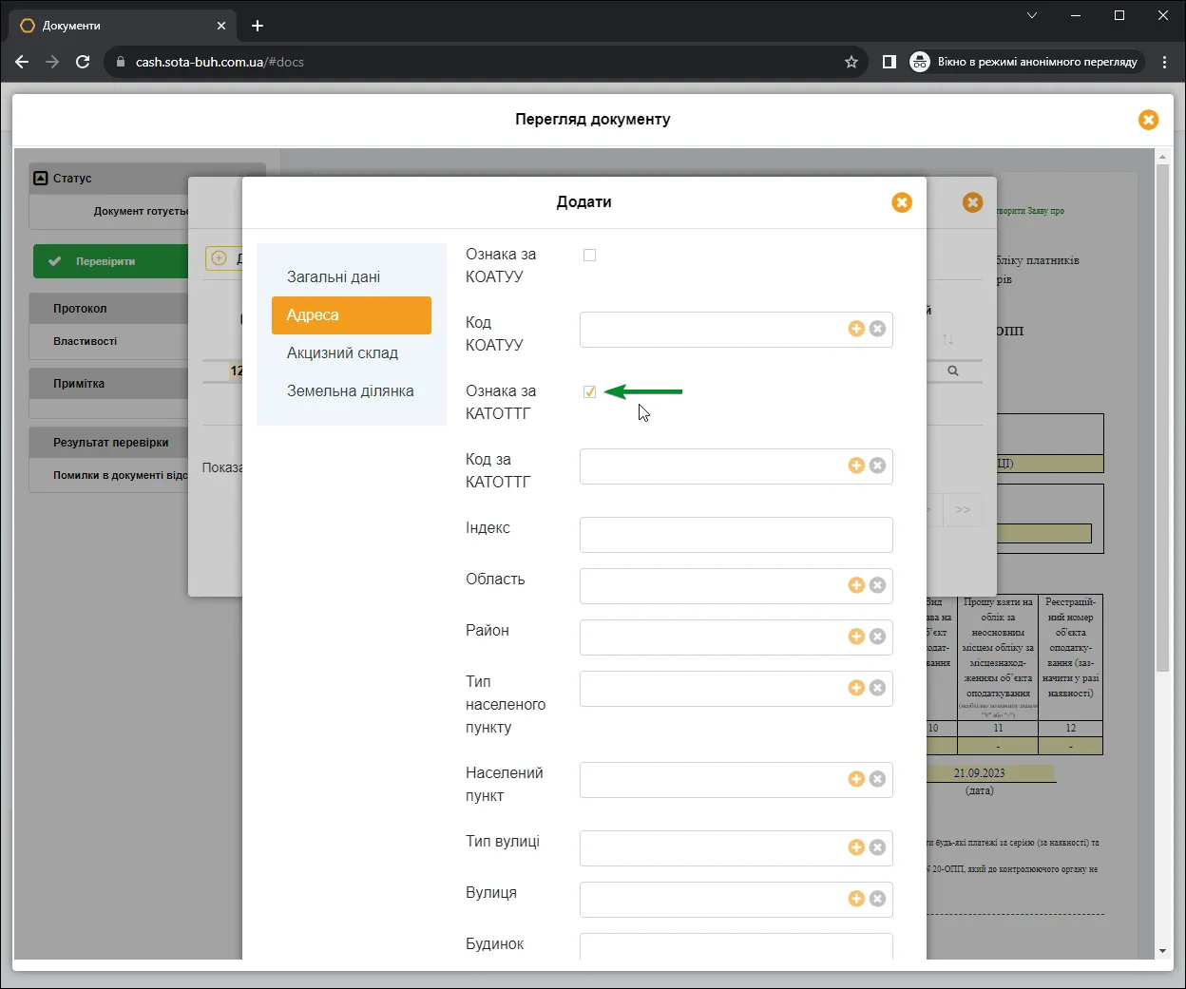Click the search magnifier in background dialog

tap(953, 371)
